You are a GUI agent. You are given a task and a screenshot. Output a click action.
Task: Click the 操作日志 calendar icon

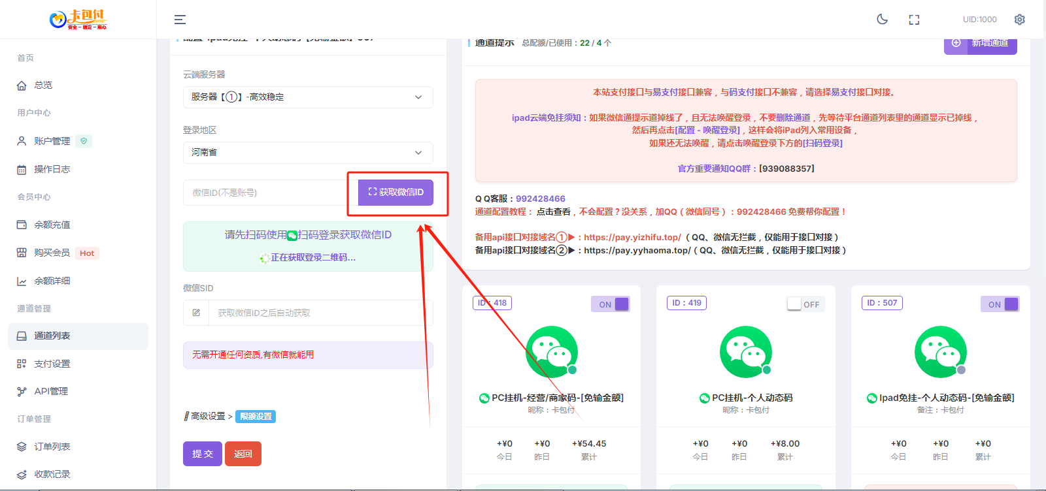coord(22,170)
